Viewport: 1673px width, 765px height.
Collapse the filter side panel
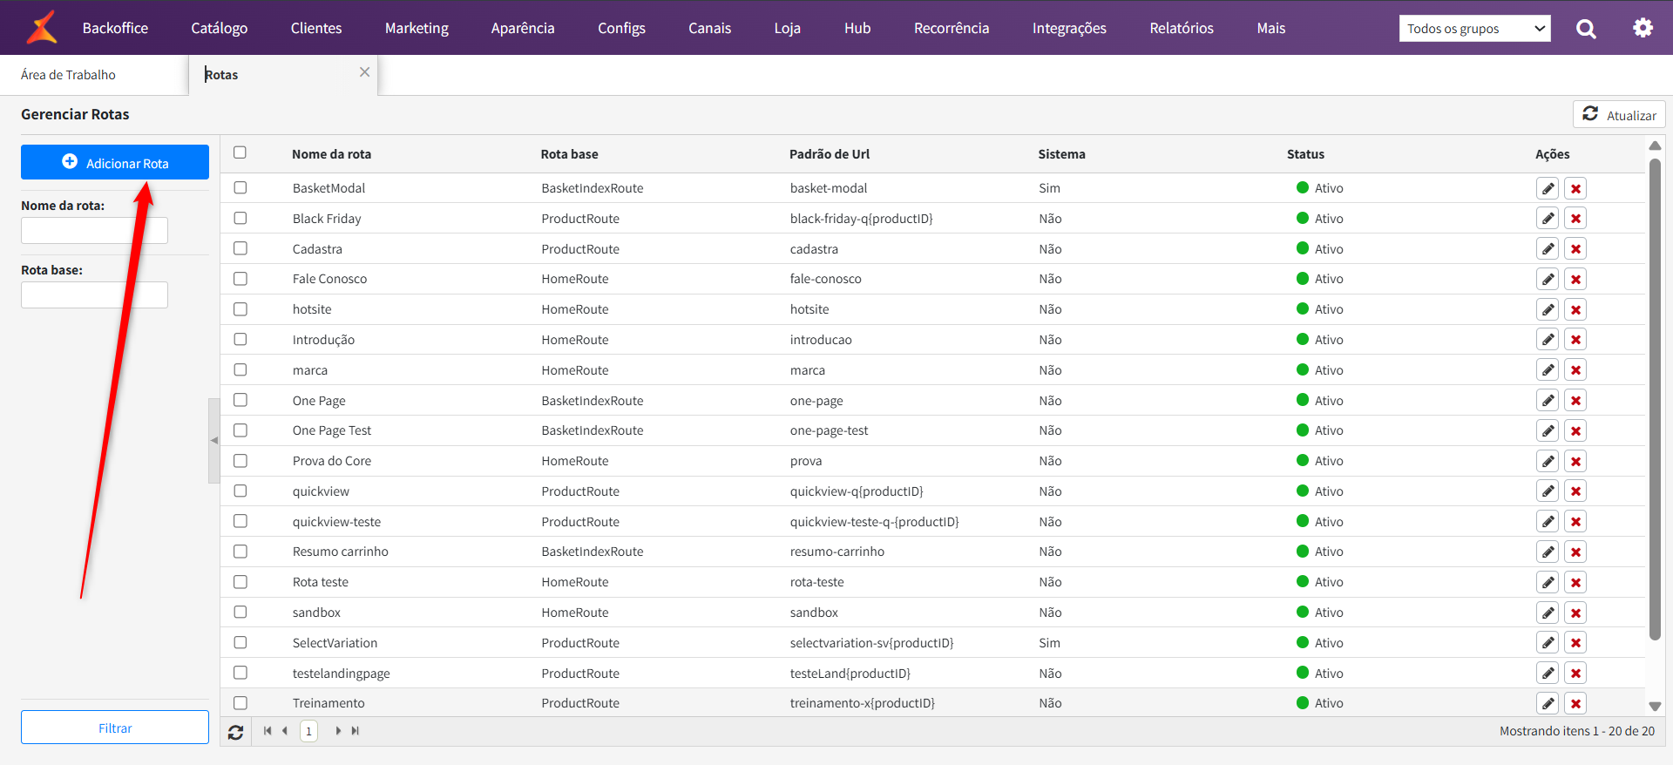click(x=214, y=441)
